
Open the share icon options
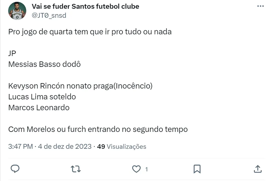pos(258,169)
